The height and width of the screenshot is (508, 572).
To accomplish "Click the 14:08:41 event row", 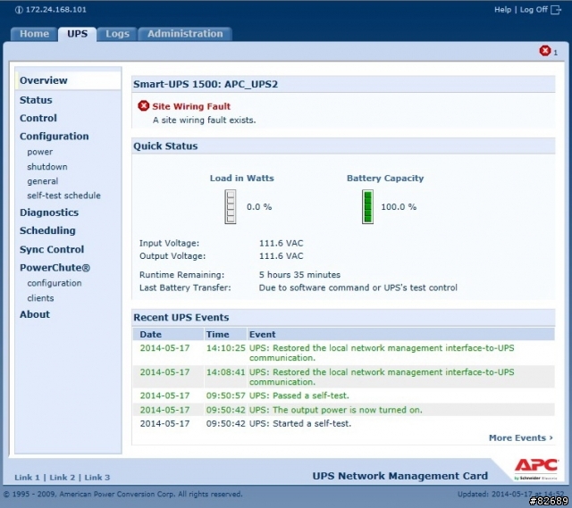I will point(343,377).
